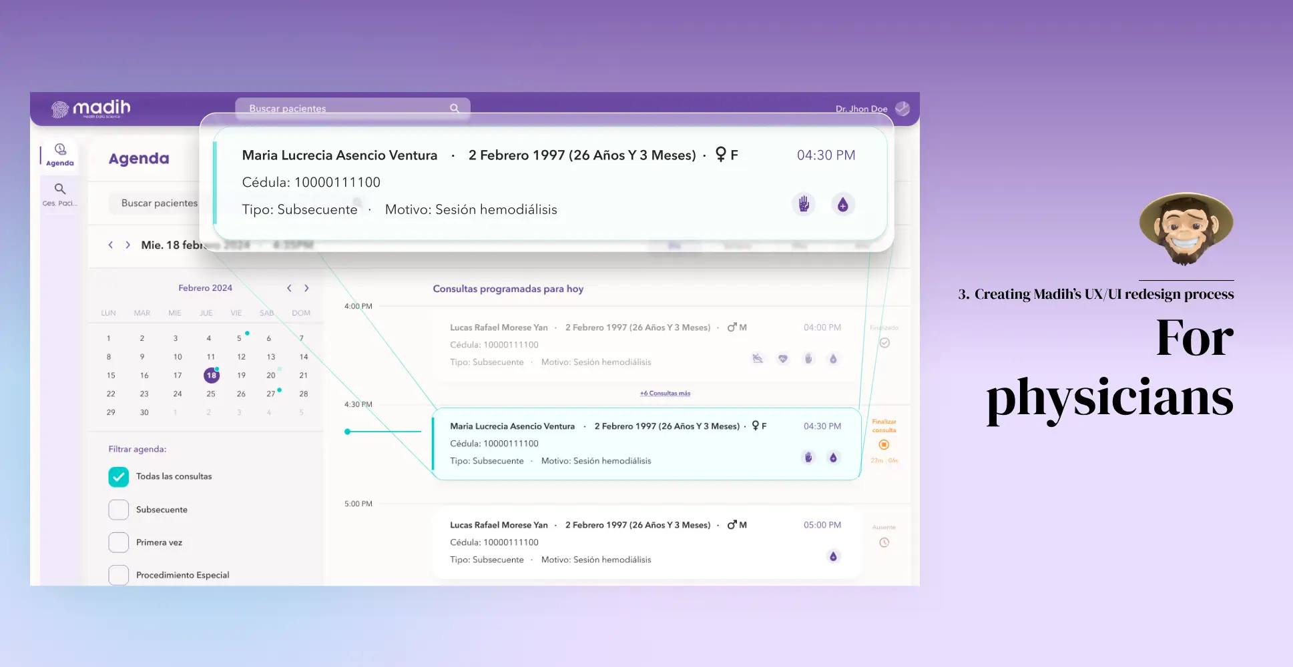
Task: Click the blood drop icon in enlarged Maria card
Action: [x=843, y=204]
